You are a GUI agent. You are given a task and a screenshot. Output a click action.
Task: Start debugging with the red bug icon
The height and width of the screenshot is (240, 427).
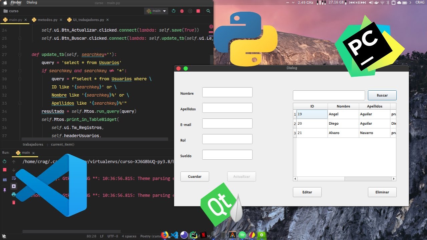point(182,11)
